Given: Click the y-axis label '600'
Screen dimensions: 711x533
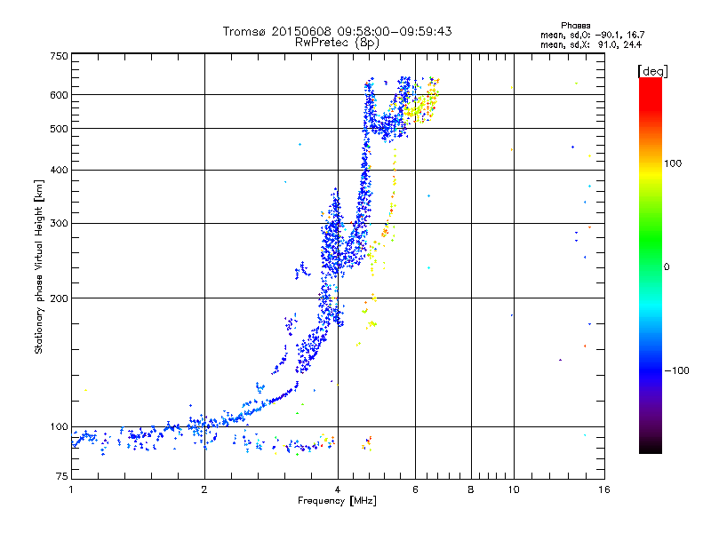Looking at the screenshot, I should tap(59, 95).
